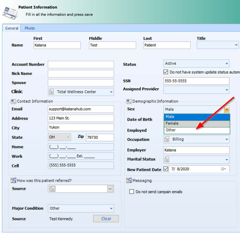Click the Clinic field list icon

[x=51, y=92]
